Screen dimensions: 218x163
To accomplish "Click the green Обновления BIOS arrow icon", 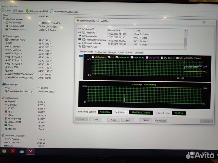I will point(27,11).
